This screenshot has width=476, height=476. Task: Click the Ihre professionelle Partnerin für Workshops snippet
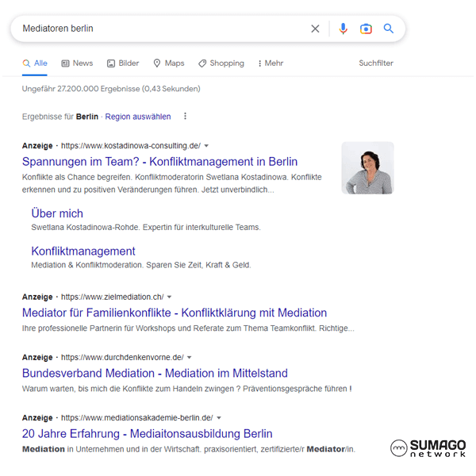click(188, 328)
